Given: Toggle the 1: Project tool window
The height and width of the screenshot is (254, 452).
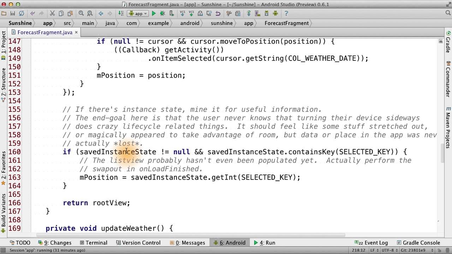Looking at the screenshot, I should pos(4,45).
